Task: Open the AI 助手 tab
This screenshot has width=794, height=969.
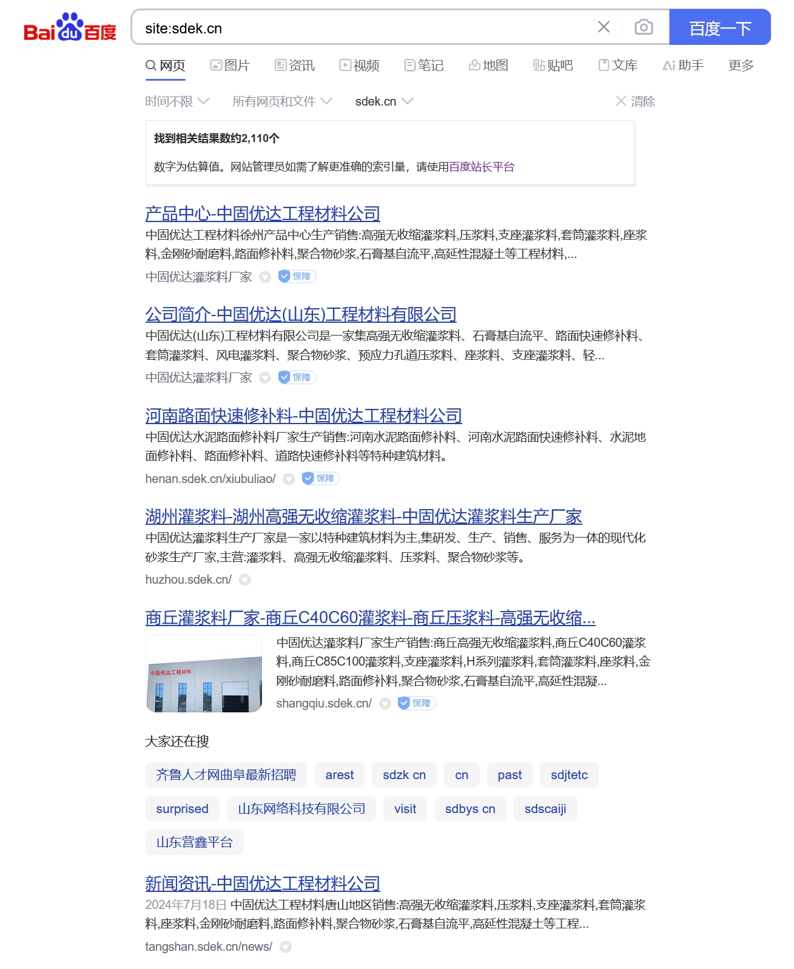Action: [683, 66]
